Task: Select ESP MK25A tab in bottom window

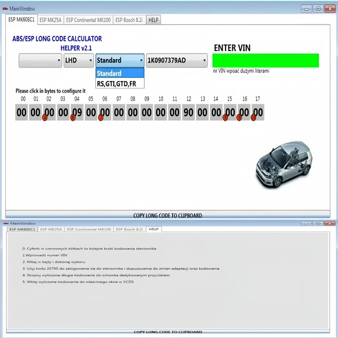Action: click(51, 229)
